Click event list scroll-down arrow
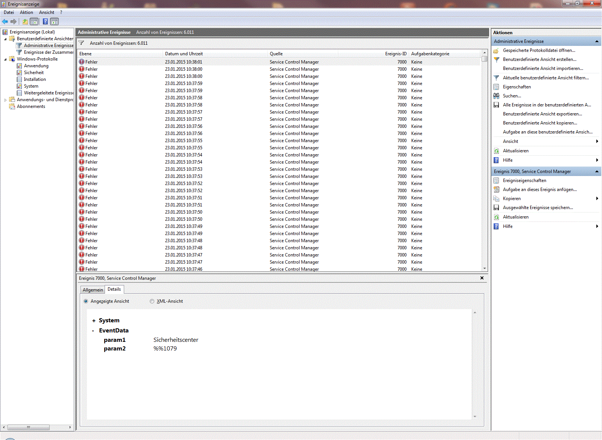 [485, 269]
